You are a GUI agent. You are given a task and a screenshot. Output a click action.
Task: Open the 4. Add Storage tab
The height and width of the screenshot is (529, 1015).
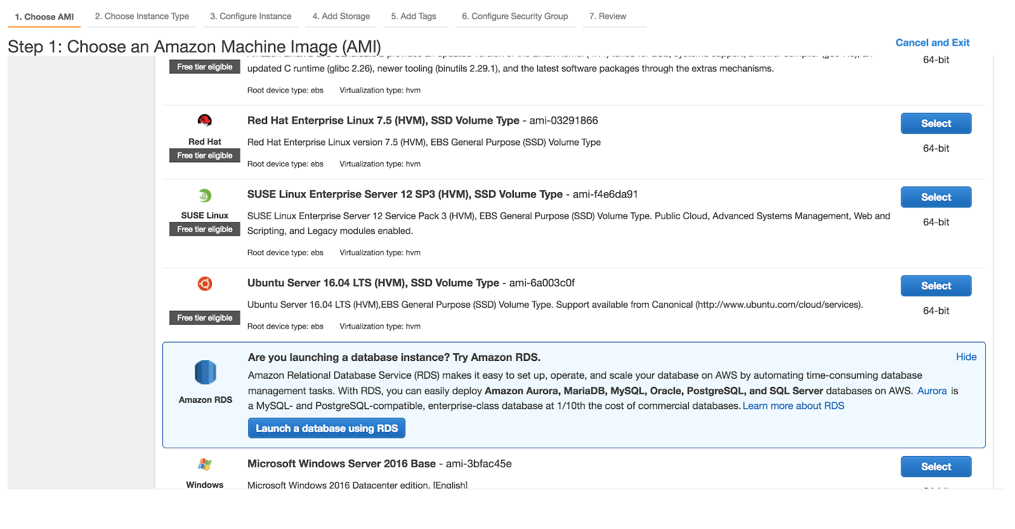click(x=341, y=16)
